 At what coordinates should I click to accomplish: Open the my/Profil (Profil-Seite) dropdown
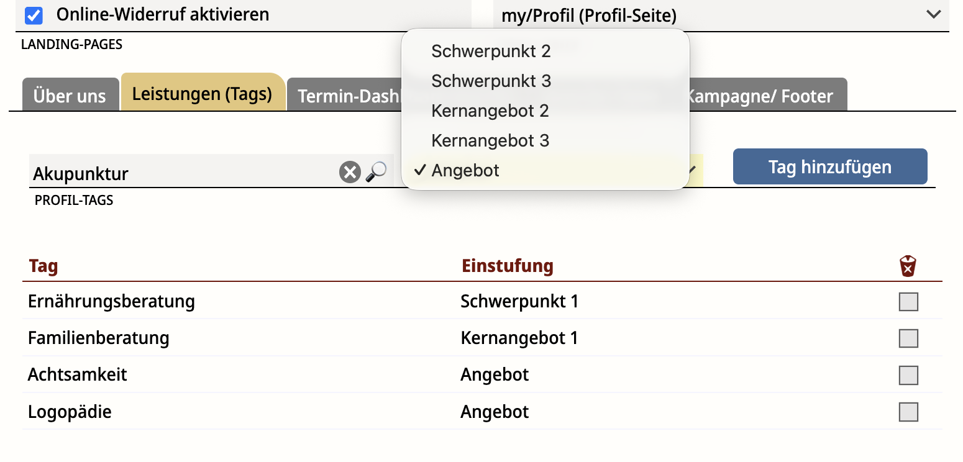tap(721, 16)
